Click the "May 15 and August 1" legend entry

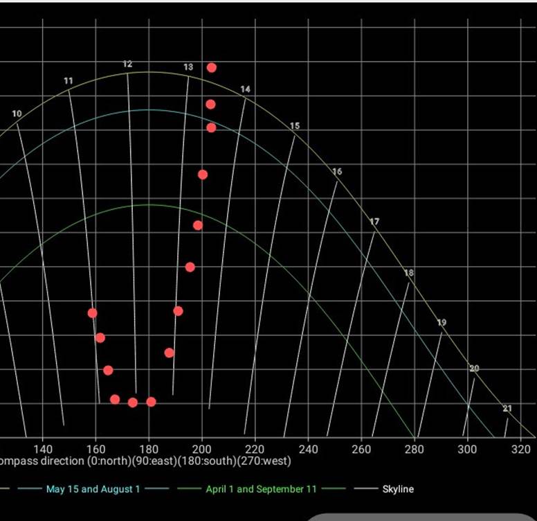pyautogui.click(x=93, y=489)
